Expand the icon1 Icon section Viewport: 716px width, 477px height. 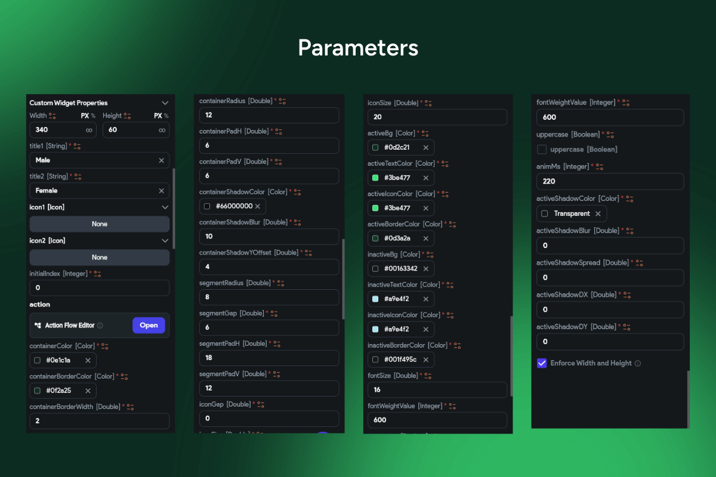[x=165, y=207]
